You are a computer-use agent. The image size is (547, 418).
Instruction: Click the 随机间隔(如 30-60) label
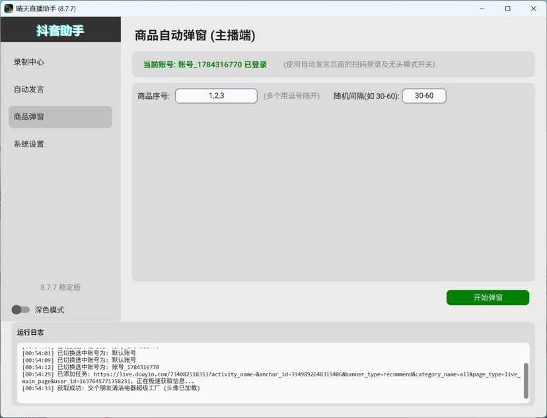tap(366, 96)
